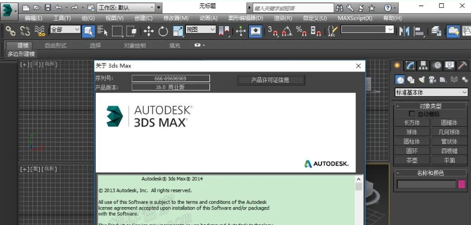Click the Use Pivot Point Center icon
The width and height of the screenshot is (471, 225).
[x=224, y=31]
